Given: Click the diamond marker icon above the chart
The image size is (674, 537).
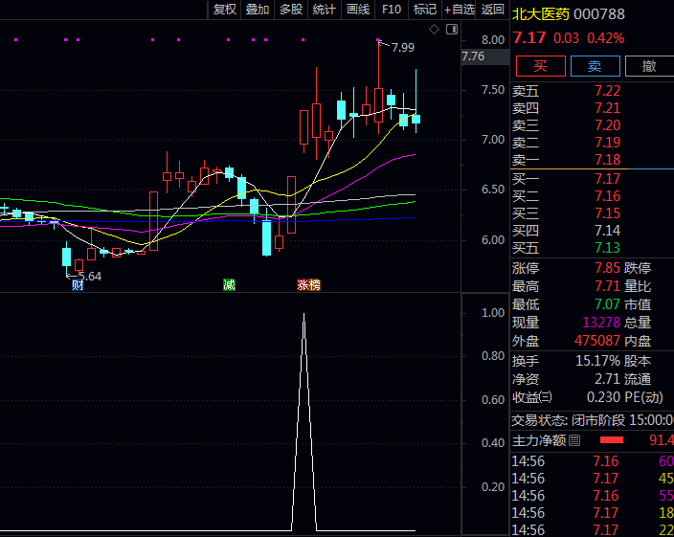Looking at the screenshot, I should [x=434, y=30].
